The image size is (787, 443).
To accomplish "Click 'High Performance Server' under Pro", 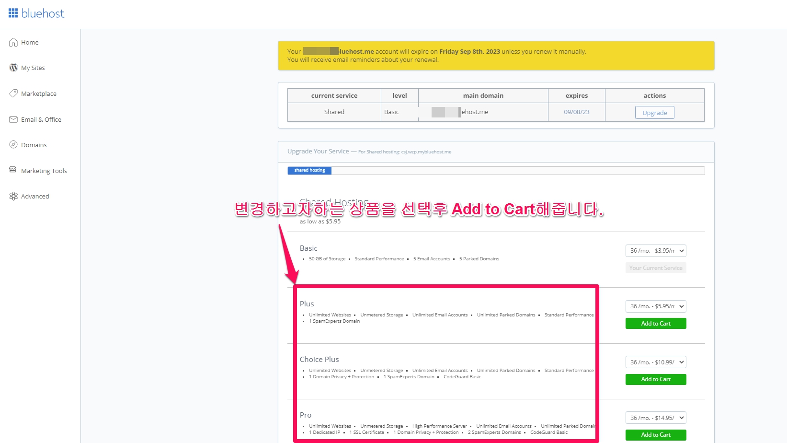I will point(440,426).
